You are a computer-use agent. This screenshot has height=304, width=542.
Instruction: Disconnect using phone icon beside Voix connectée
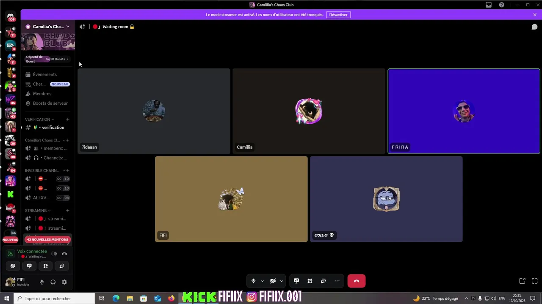(64, 254)
